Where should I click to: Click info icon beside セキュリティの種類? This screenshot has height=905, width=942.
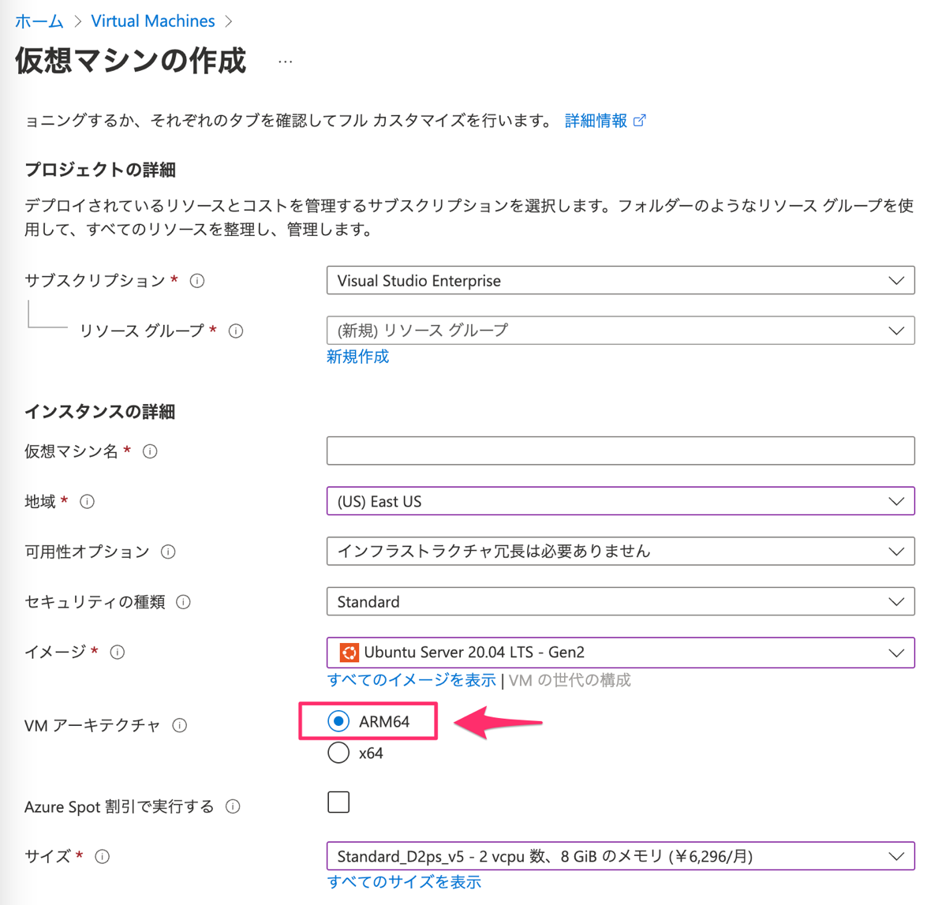click(x=184, y=603)
